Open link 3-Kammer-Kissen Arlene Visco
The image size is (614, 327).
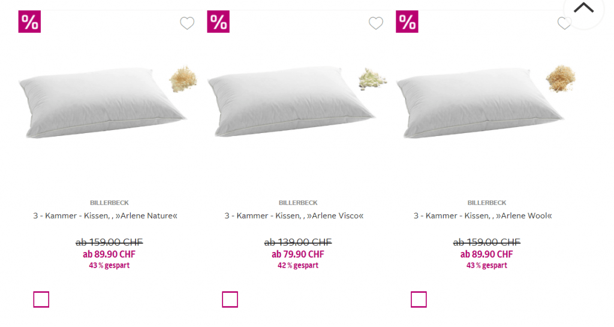(294, 216)
